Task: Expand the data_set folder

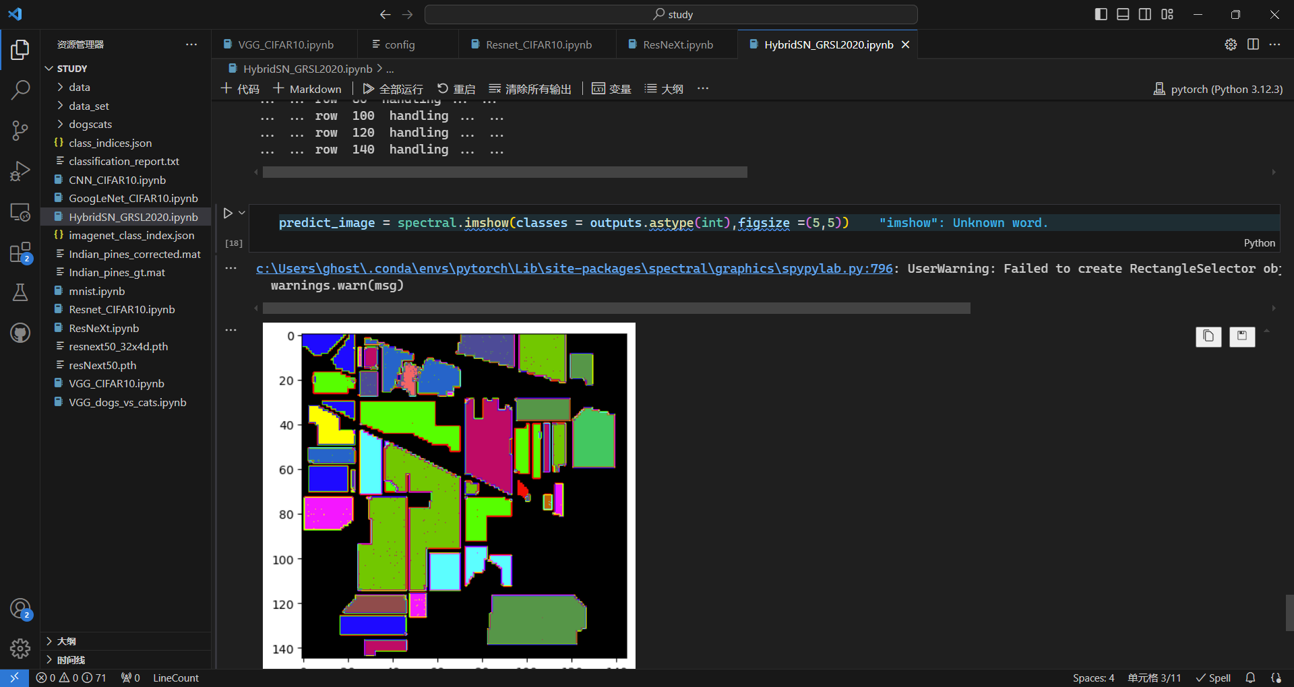Action: click(x=88, y=106)
